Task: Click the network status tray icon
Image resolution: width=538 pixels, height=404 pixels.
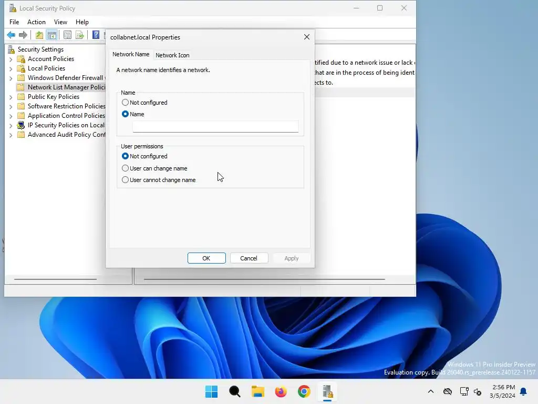Action: [x=464, y=391]
